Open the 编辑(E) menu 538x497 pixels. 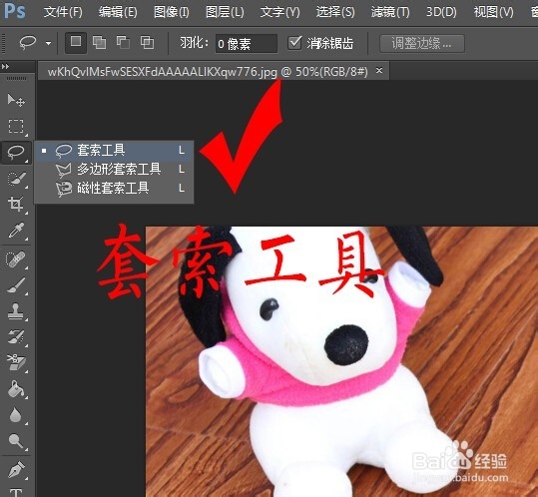tap(118, 12)
